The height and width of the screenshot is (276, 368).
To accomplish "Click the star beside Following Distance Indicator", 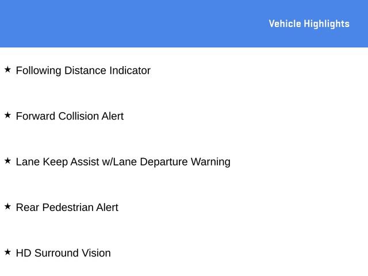I will 7,70.
